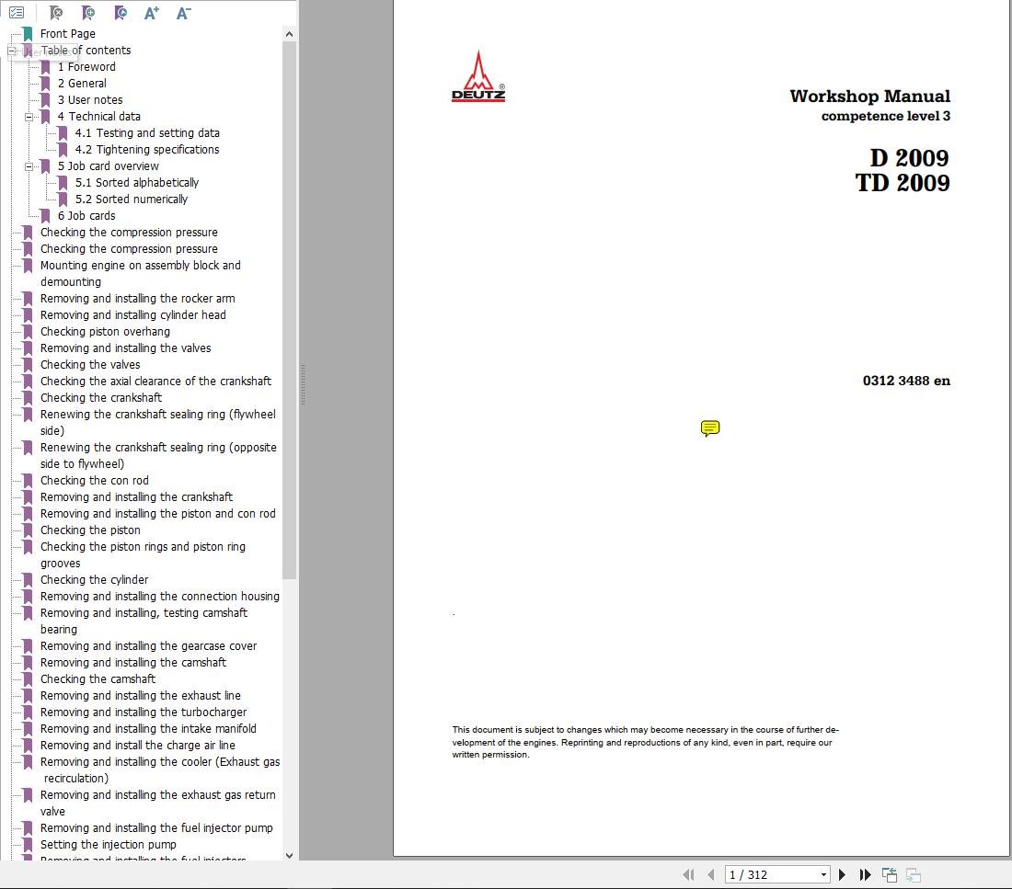Open Removing and installing the cooler bookmark
This screenshot has height=889, width=1012.
160,770
